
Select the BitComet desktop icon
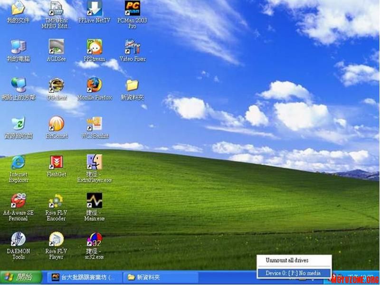tap(56, 124)
